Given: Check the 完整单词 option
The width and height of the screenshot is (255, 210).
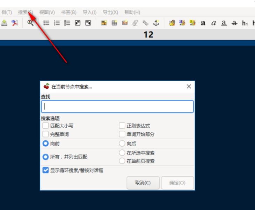Looking at the screenshot, I should click(45, 134).
